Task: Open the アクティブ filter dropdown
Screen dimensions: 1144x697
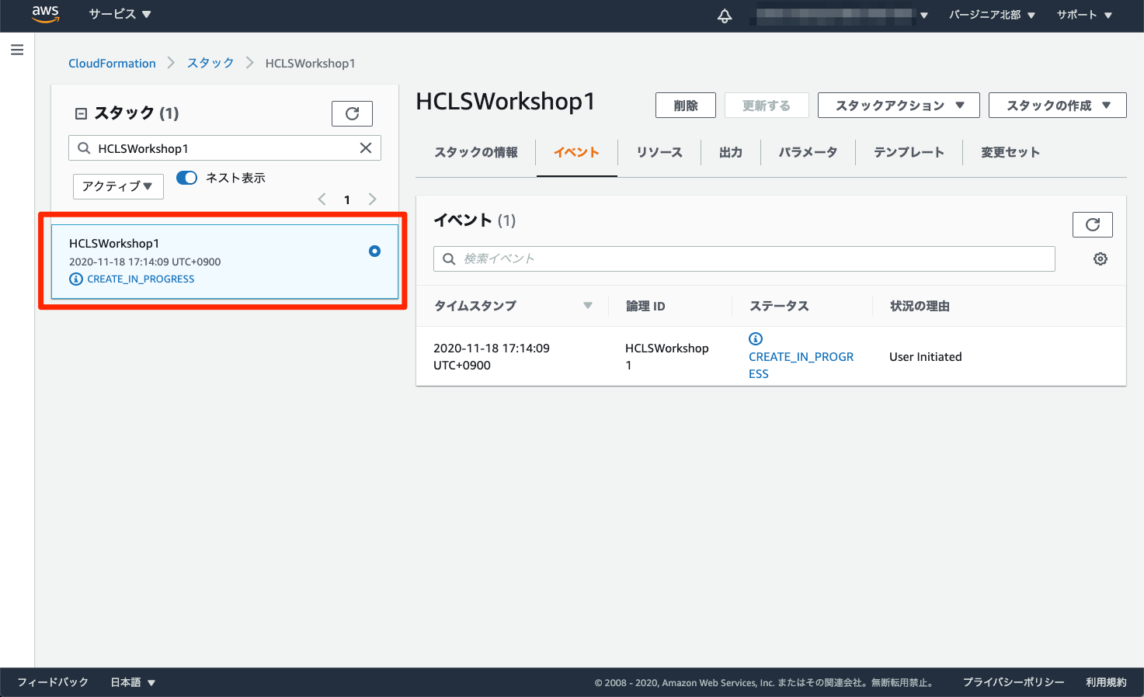Action: 118,186
